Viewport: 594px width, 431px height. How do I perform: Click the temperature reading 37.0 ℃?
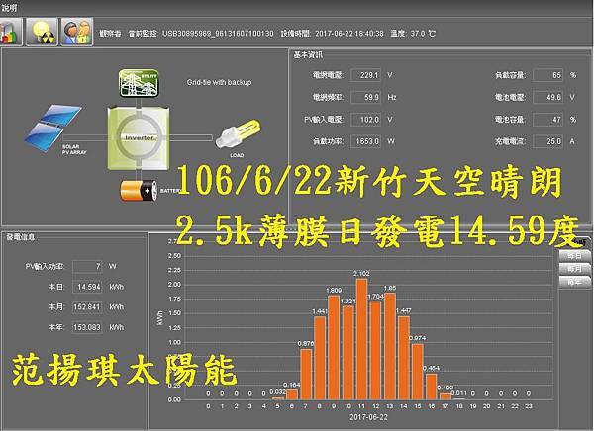(x=423, y=34)
